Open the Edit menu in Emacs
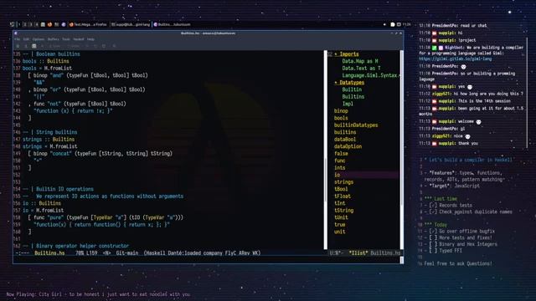 [x=26, y=39]
